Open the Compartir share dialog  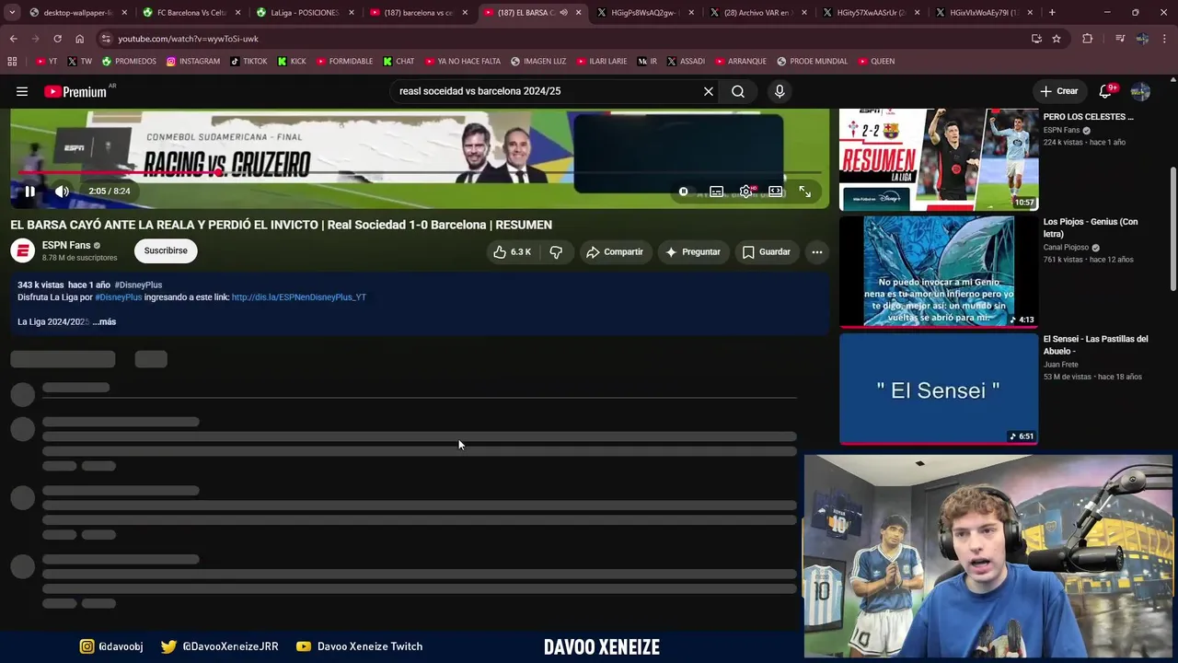pos(614,251)
